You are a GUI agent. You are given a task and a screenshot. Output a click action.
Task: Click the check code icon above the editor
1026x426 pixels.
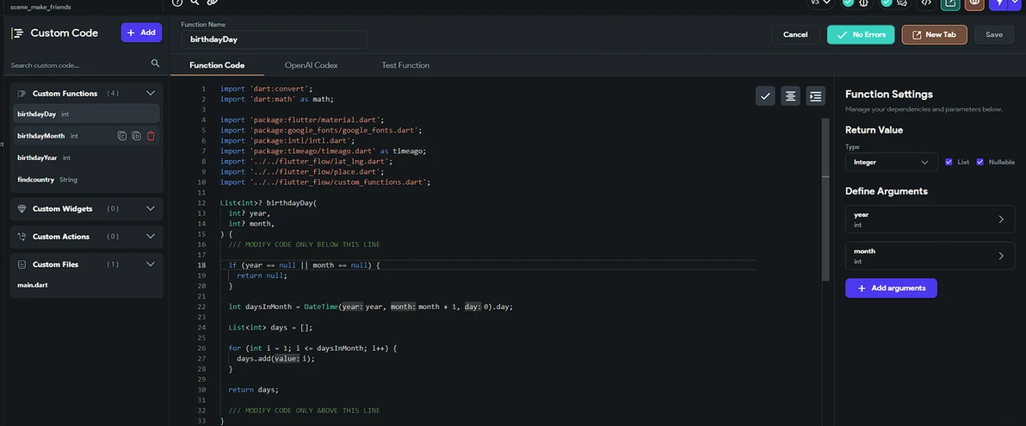(x=765, y=96)
